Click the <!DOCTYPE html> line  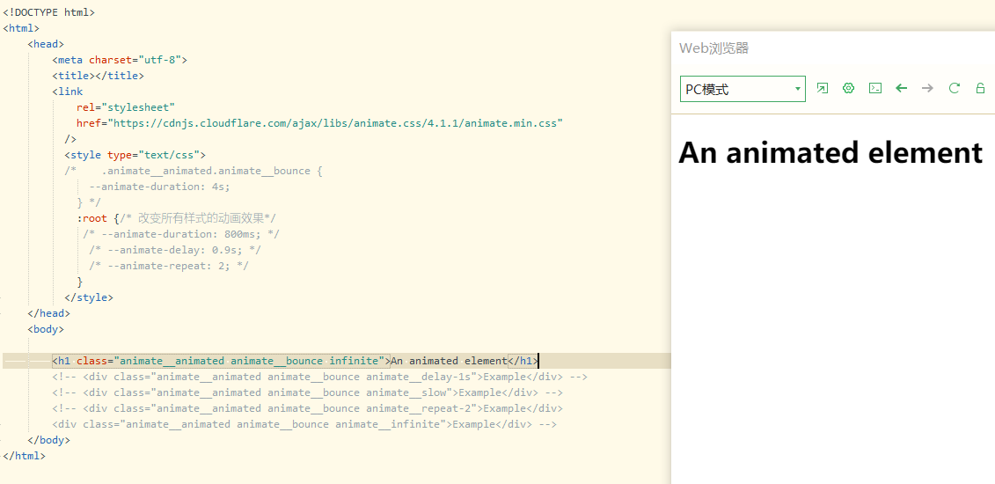pyautogui.click(x=49, y=12)
